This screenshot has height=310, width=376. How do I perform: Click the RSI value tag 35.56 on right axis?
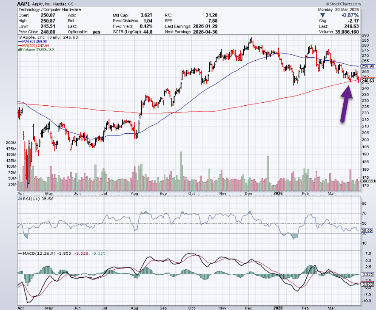367,231
